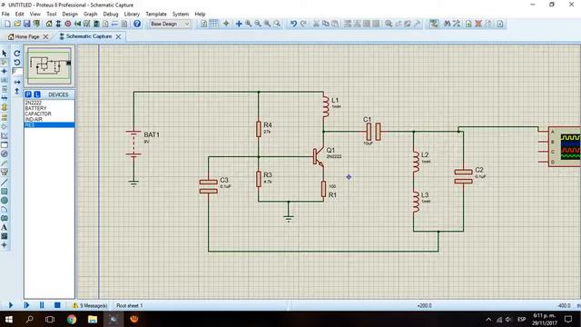
Task: Select RES in the devices list
Action: point(49,125)
